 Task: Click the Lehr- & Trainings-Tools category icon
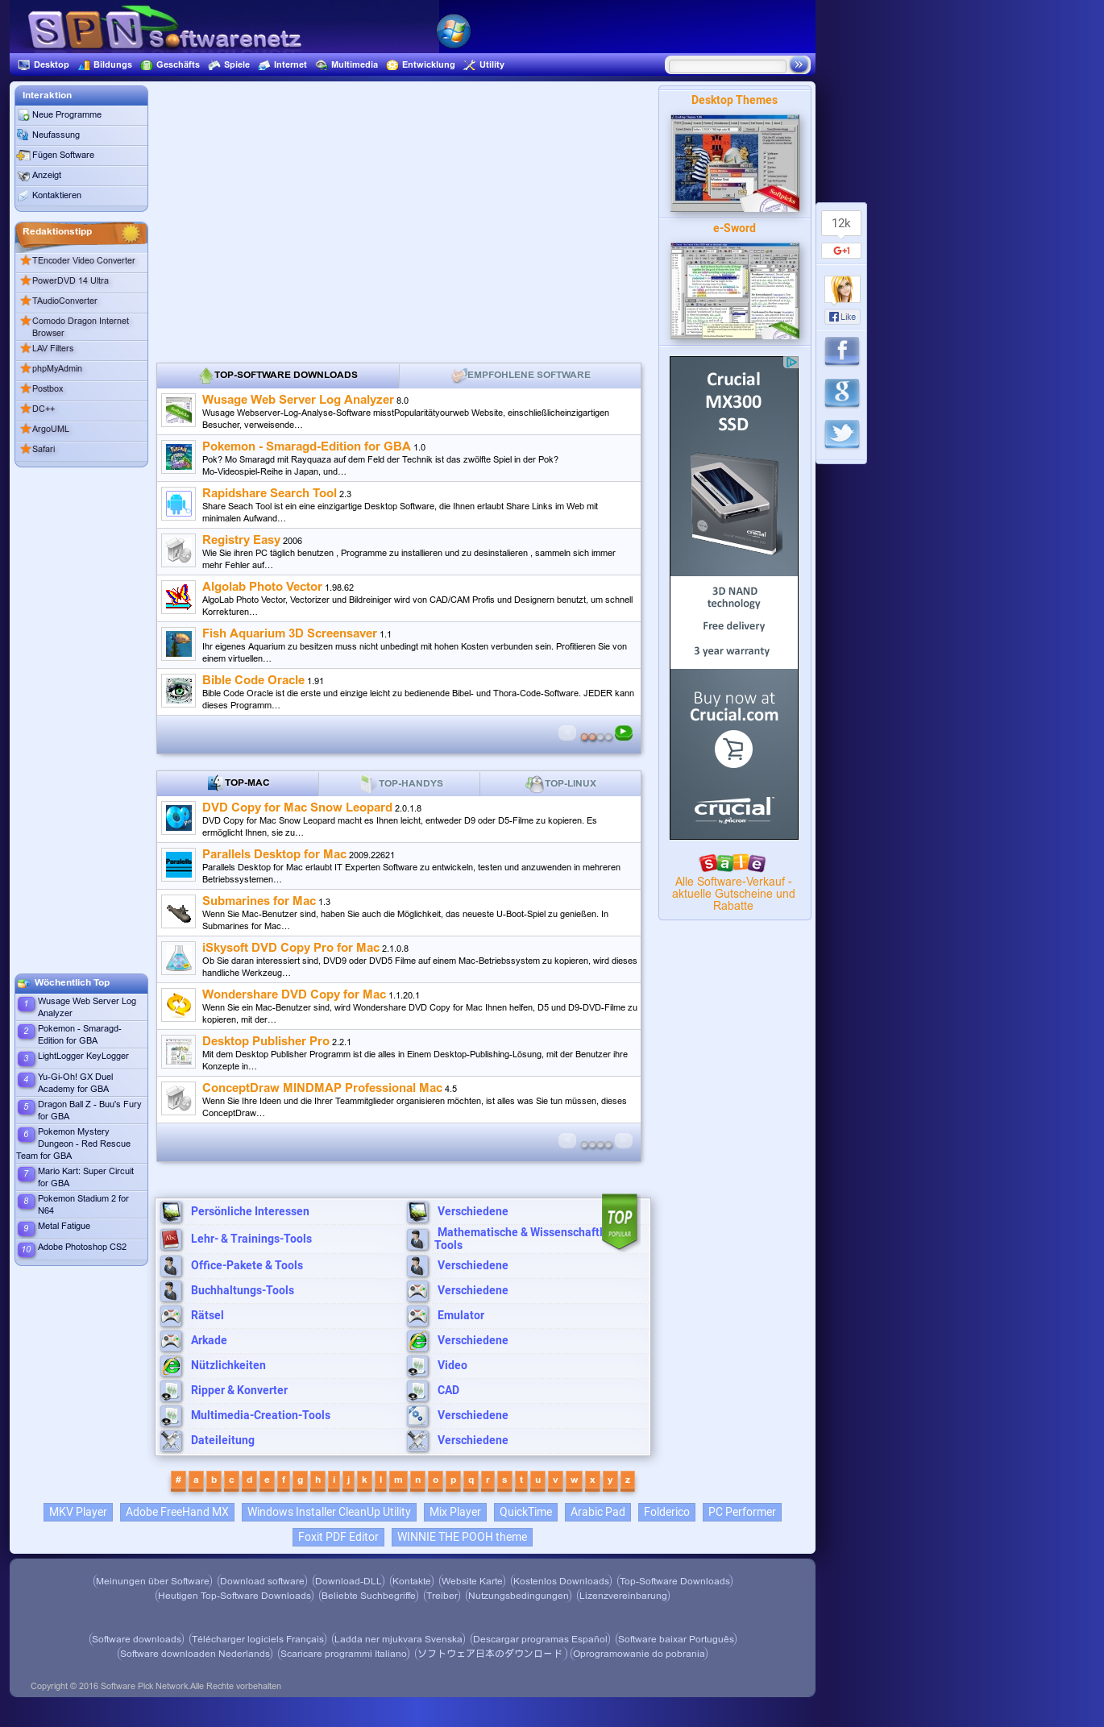171,1239
